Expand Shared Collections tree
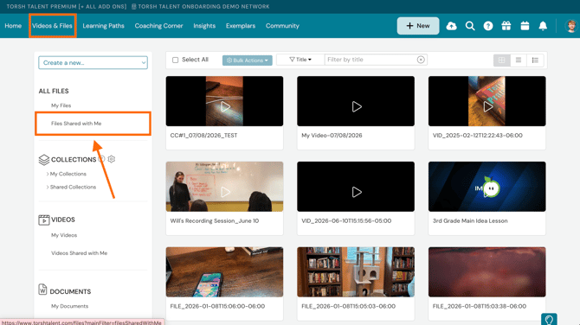 click(48, 188)
